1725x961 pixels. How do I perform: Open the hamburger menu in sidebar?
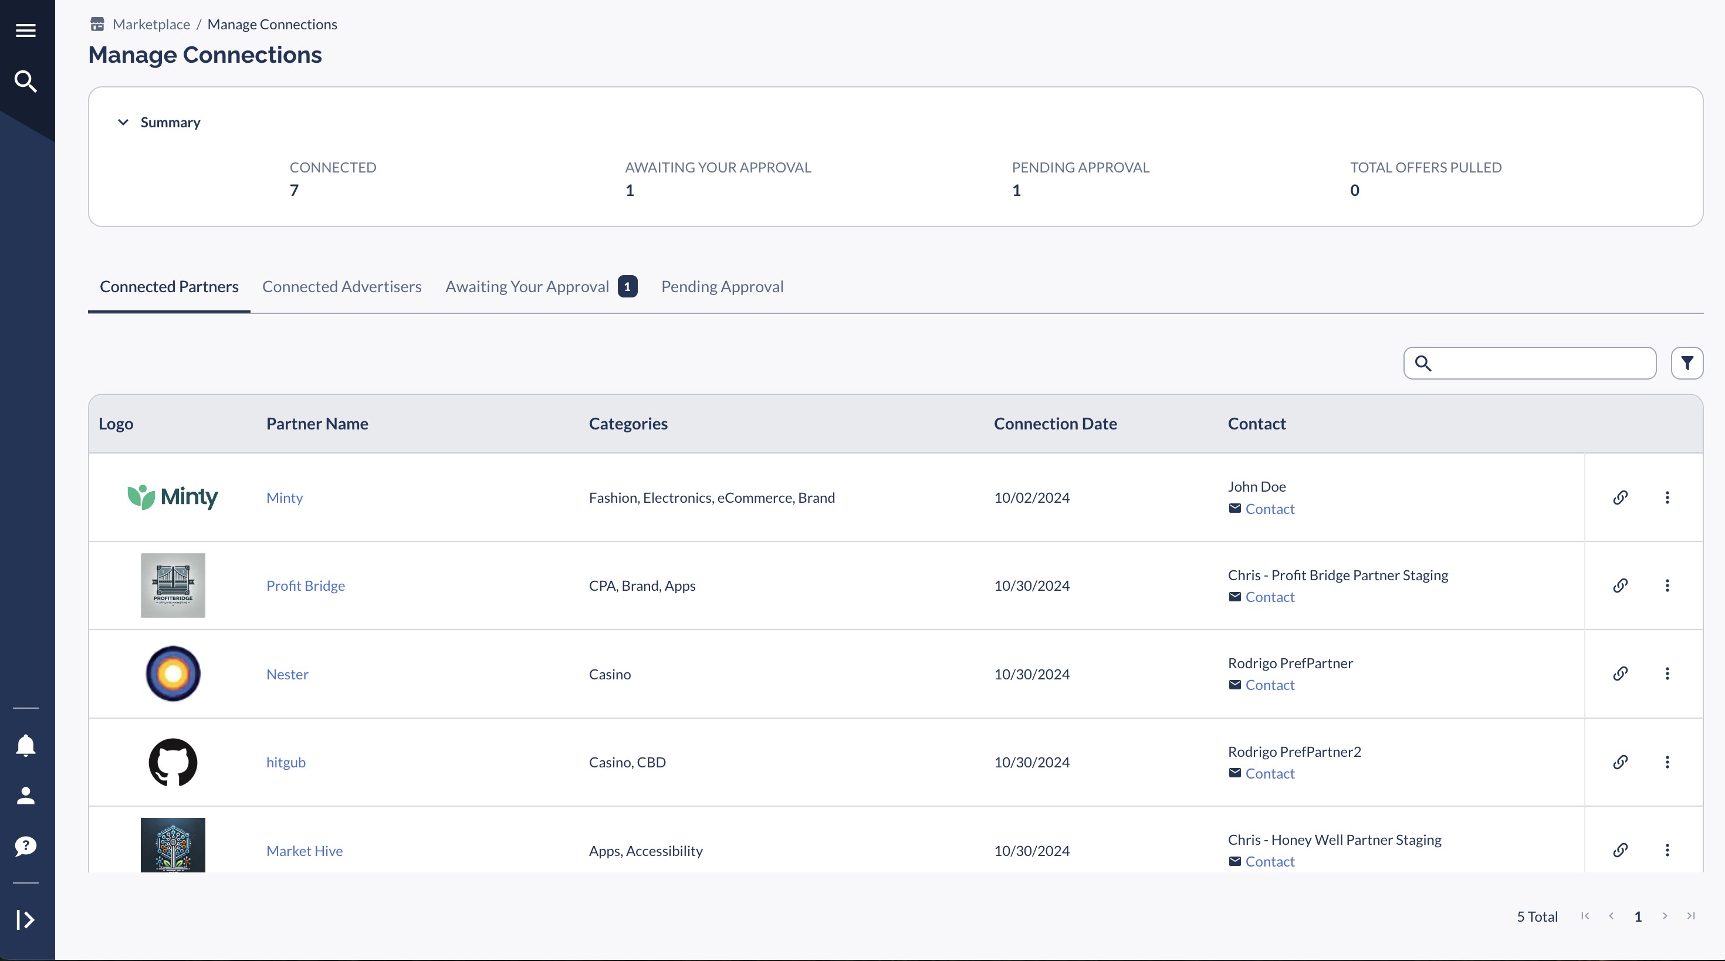point(25,30)
